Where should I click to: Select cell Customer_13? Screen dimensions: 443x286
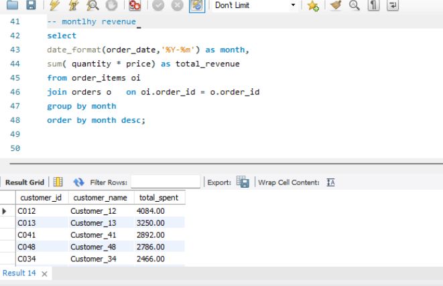click(x=101, y=223)
